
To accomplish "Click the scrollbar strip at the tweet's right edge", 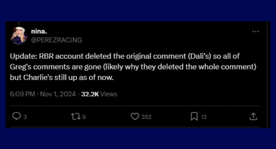I will pos(269,74).
